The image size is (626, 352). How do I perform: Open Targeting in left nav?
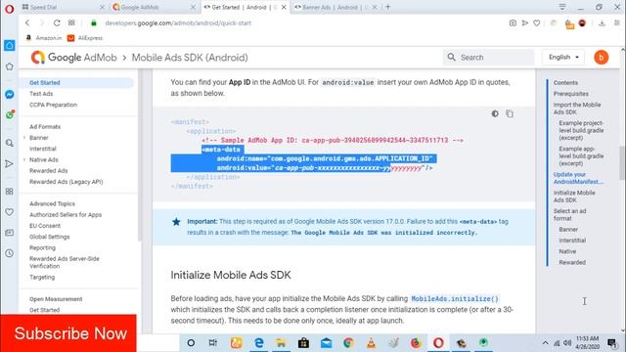coord(42,277)
